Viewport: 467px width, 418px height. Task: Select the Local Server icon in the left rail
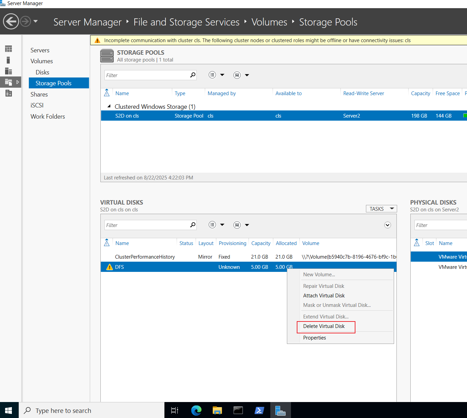(x=8, y=60)
